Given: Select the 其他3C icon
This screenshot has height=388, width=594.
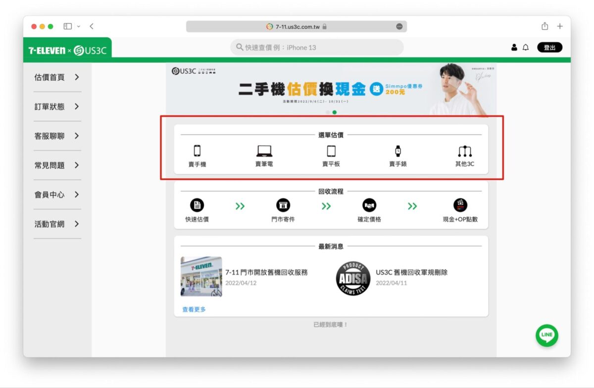Looking at the screenshot, I should (x=464, y=151).
